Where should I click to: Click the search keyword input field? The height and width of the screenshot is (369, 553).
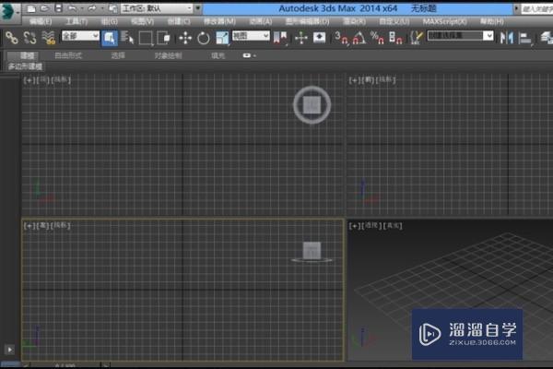[x=536, y=7]
